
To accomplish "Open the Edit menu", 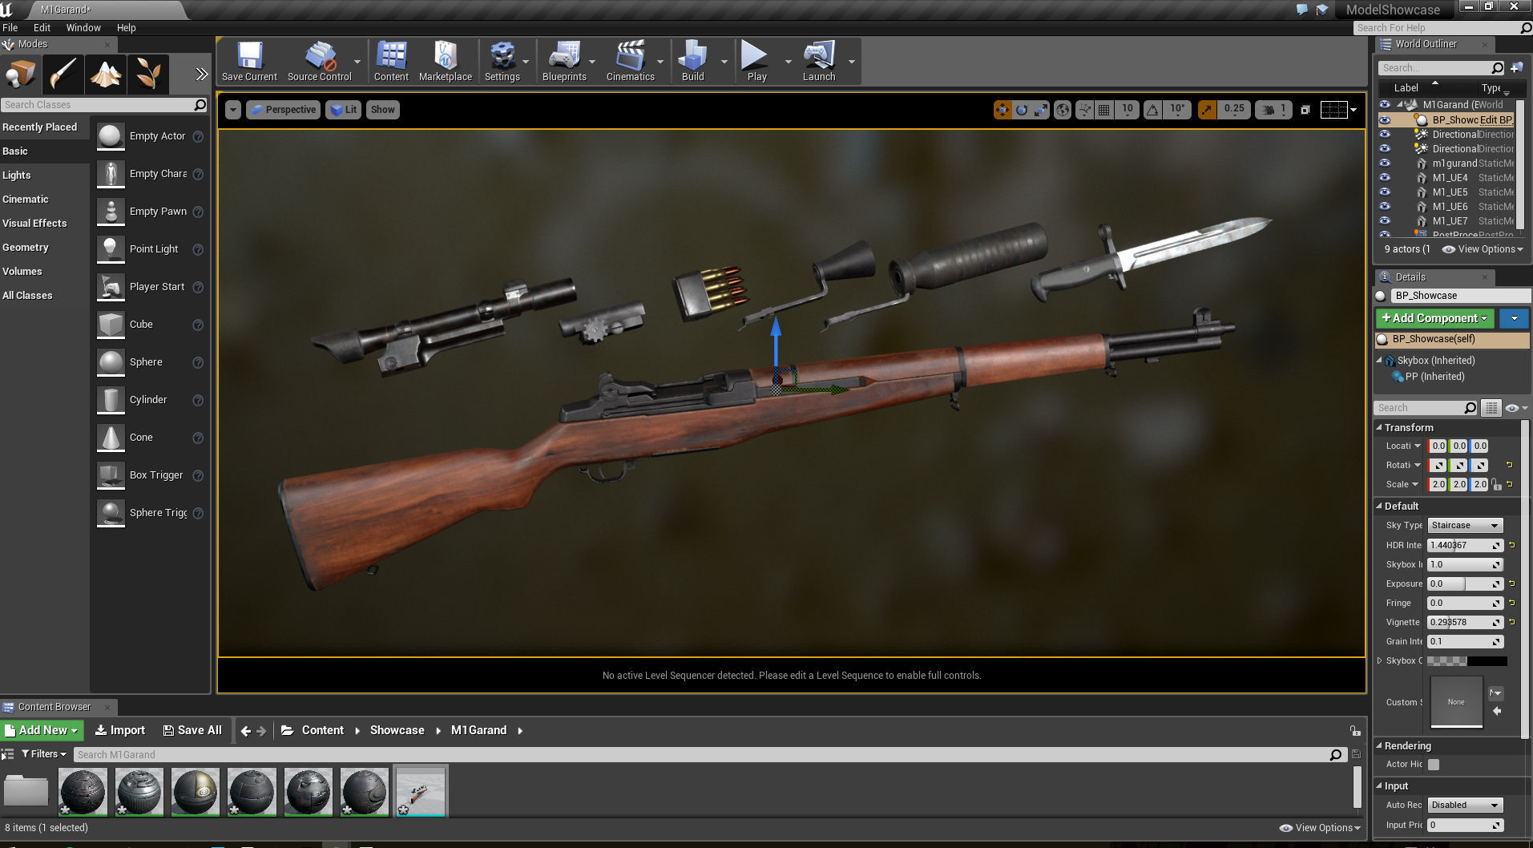I will click(42, 27).
